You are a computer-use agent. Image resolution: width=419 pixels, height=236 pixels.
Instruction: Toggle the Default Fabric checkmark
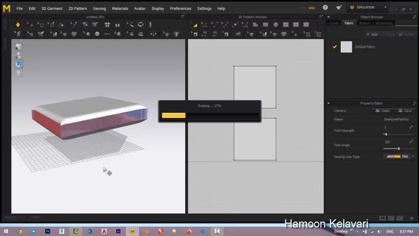click(x=335, y=47)
